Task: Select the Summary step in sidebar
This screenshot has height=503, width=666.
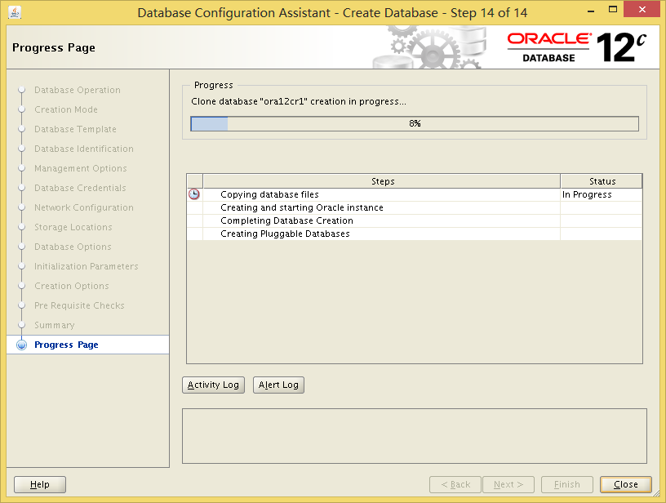Action: pos(54,325)
